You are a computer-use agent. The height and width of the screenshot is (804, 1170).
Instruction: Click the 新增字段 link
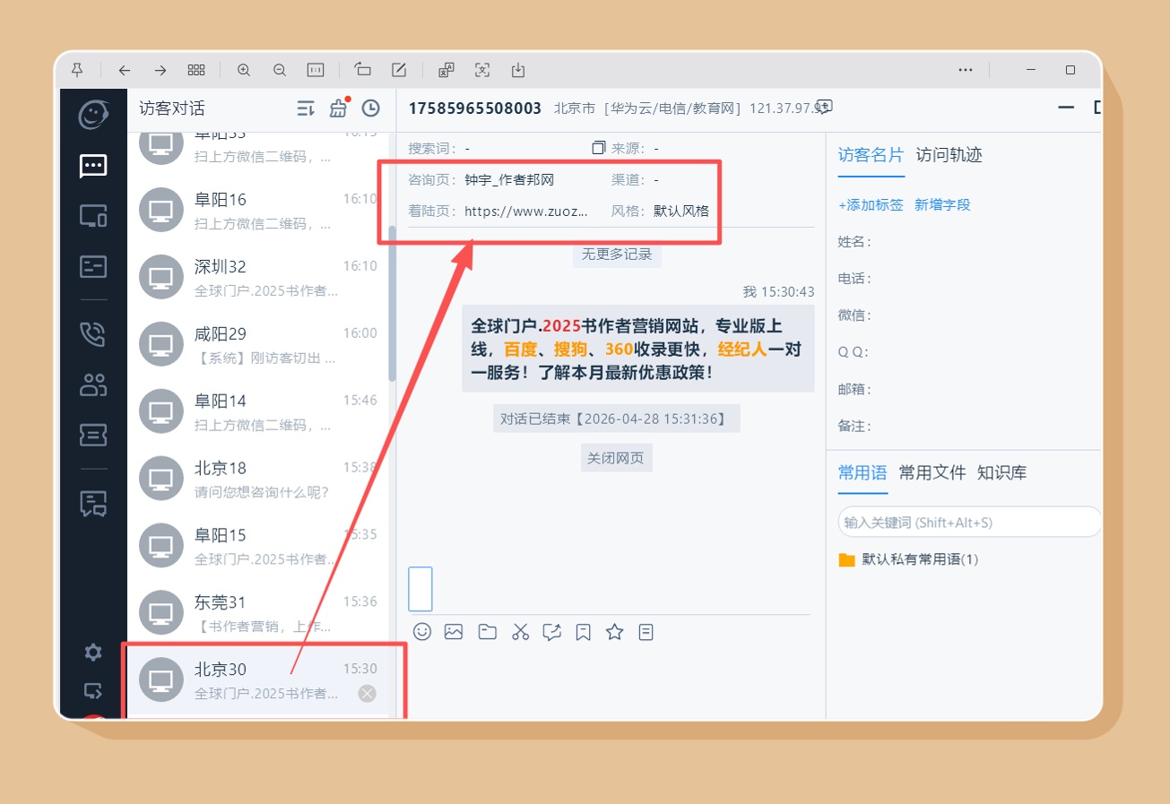point(942,205)
